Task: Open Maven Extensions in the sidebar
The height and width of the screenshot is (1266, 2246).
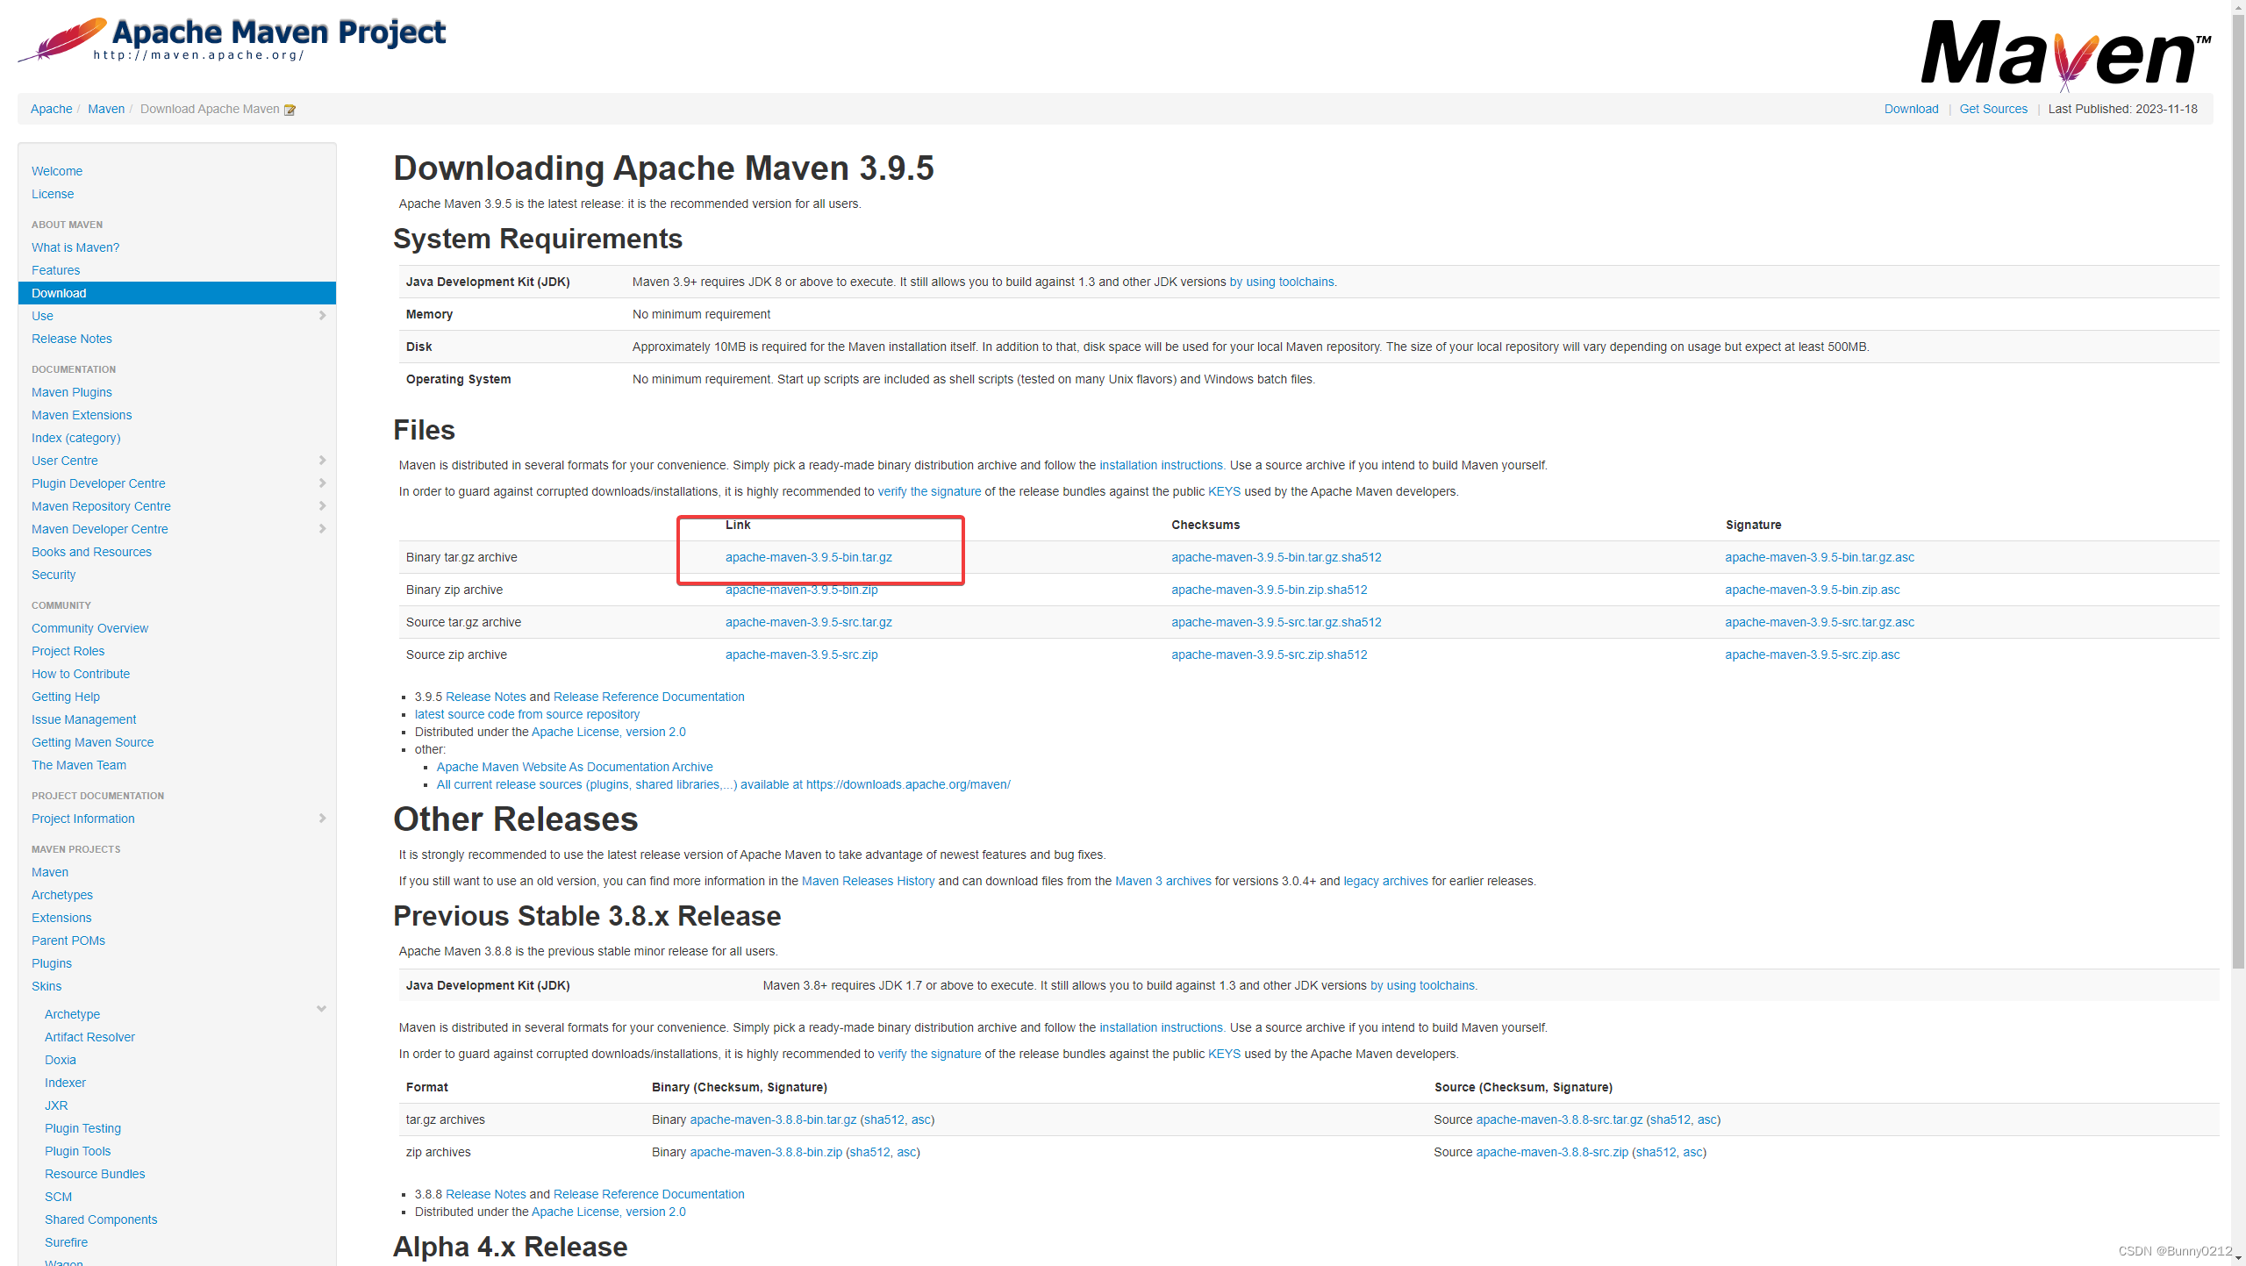Action: point(82,415)
